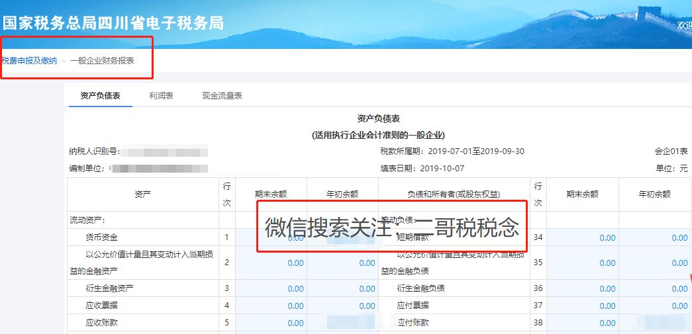Focus 应付票据 年初余额 input
Viewport: 692px width, 334px height.
click(x=656, y=306)
